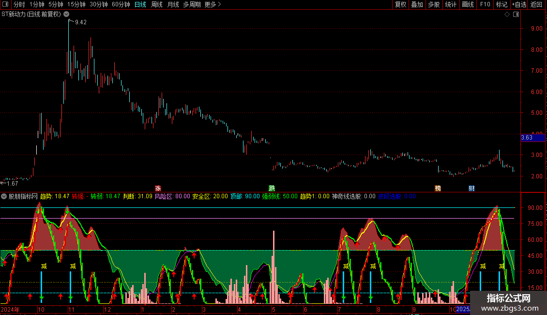Click the 叠加 overlay button
The height and width of the screenshot is (315, 547).
coord(417,4)
